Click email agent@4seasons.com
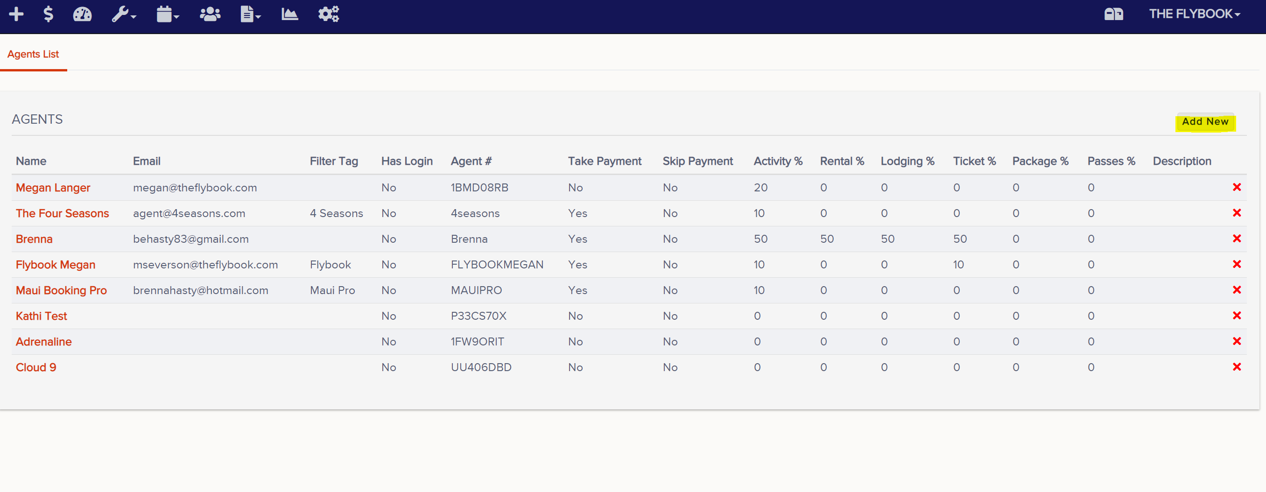 189,213
